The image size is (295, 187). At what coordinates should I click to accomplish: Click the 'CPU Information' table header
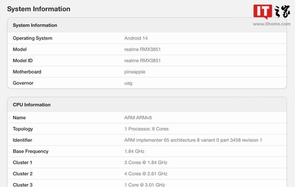click(32, 105)
